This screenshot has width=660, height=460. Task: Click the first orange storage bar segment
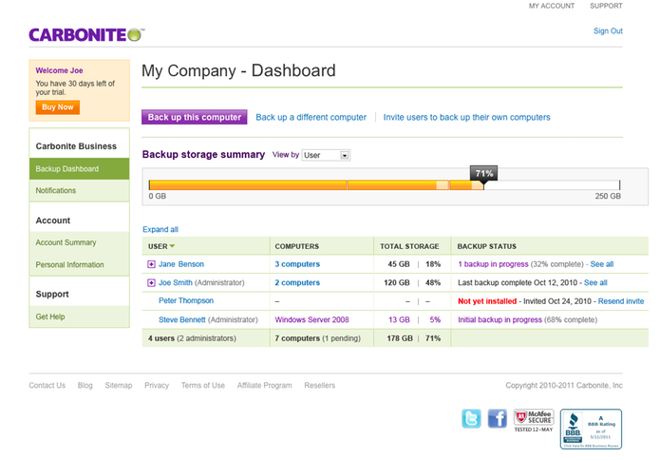coord(248,185)
